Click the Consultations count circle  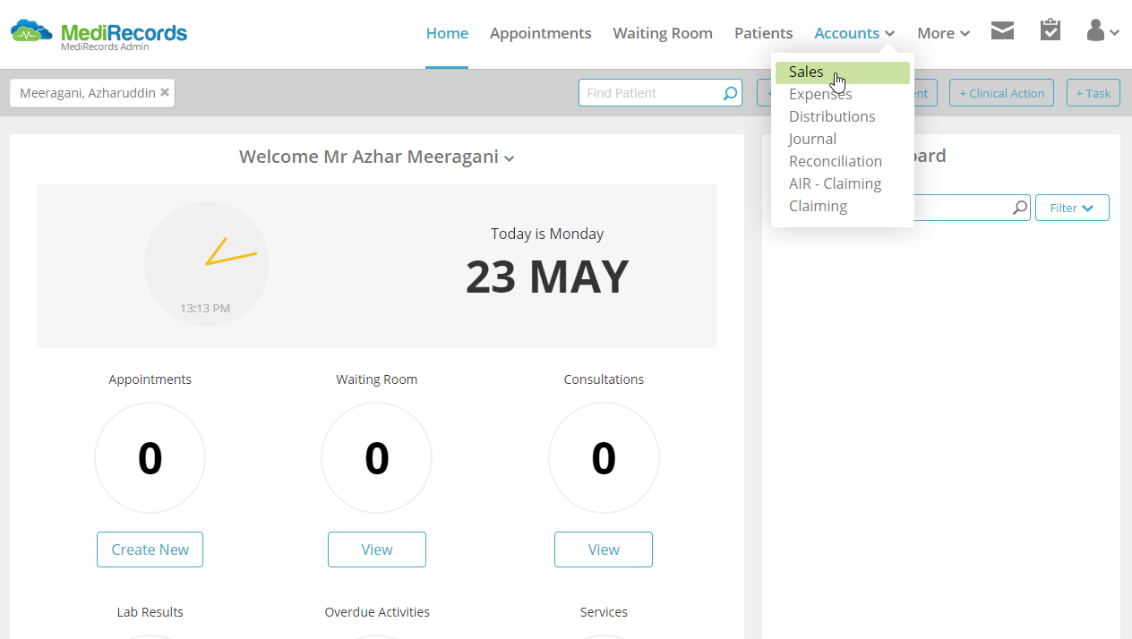pos(604,458)
